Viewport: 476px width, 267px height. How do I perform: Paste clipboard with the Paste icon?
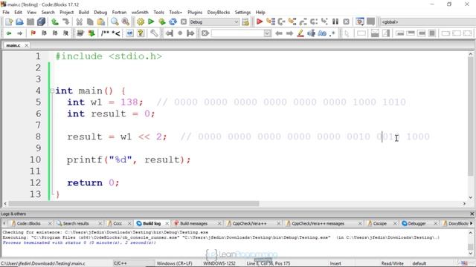(x=101, y=22)
